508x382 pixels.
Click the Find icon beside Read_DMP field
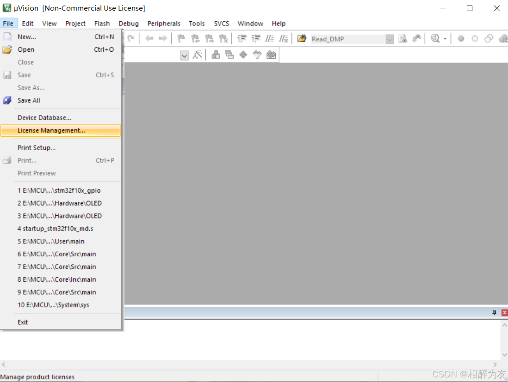coord(403,38)
